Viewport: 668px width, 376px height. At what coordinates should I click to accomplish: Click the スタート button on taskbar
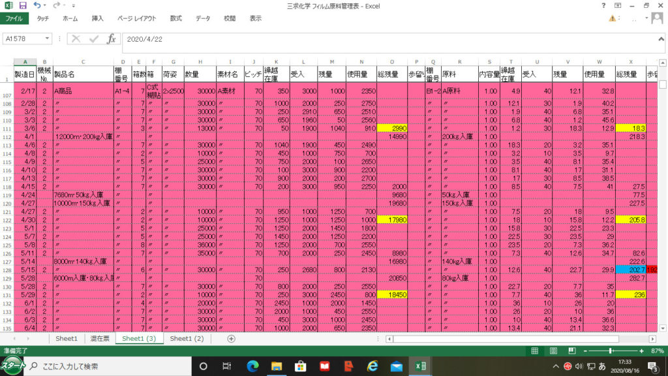tap(14, 366)
